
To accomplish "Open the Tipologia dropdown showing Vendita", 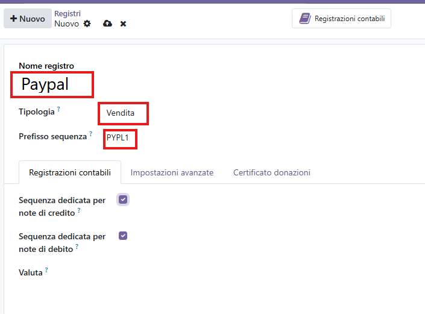I will [123, 113].
